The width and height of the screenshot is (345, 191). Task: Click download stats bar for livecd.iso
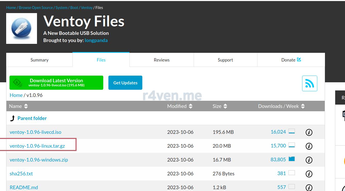coord(292,132)
